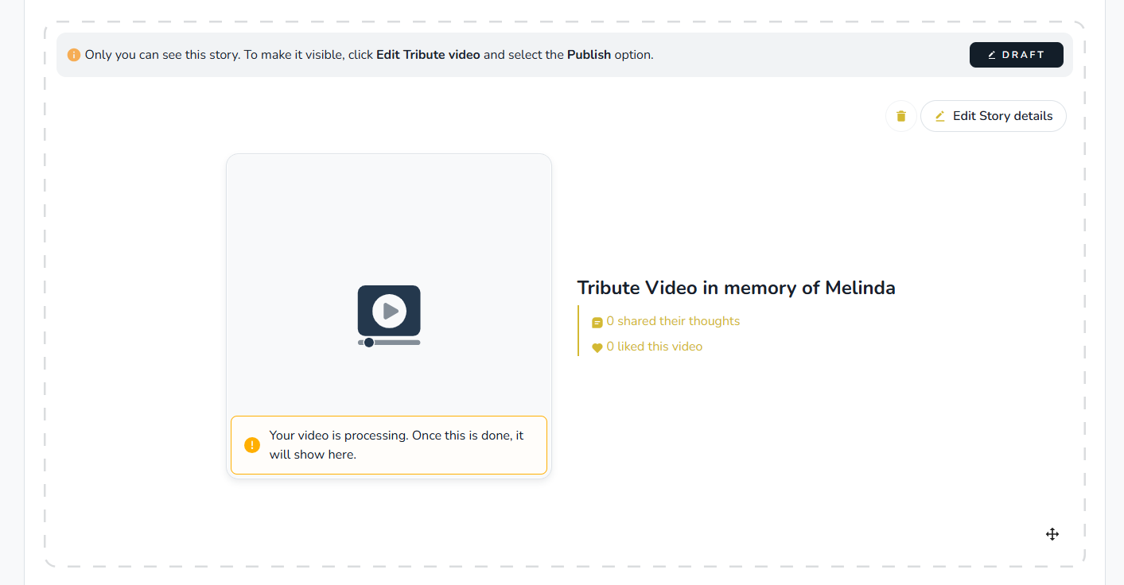The width and height of the screenshot is (1124, 585).
Task: Click the four-arrow move handle icon
Action: click(1052, 534)
